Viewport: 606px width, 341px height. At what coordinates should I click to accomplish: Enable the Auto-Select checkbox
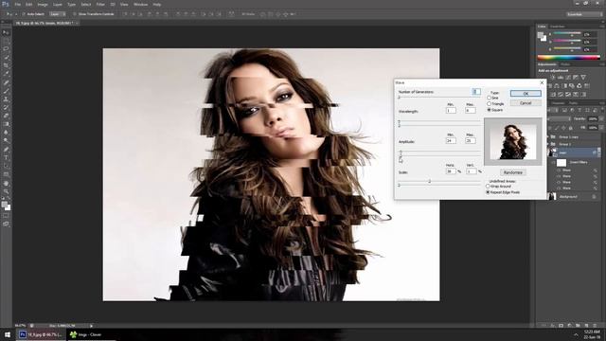(x=24, y=14)
